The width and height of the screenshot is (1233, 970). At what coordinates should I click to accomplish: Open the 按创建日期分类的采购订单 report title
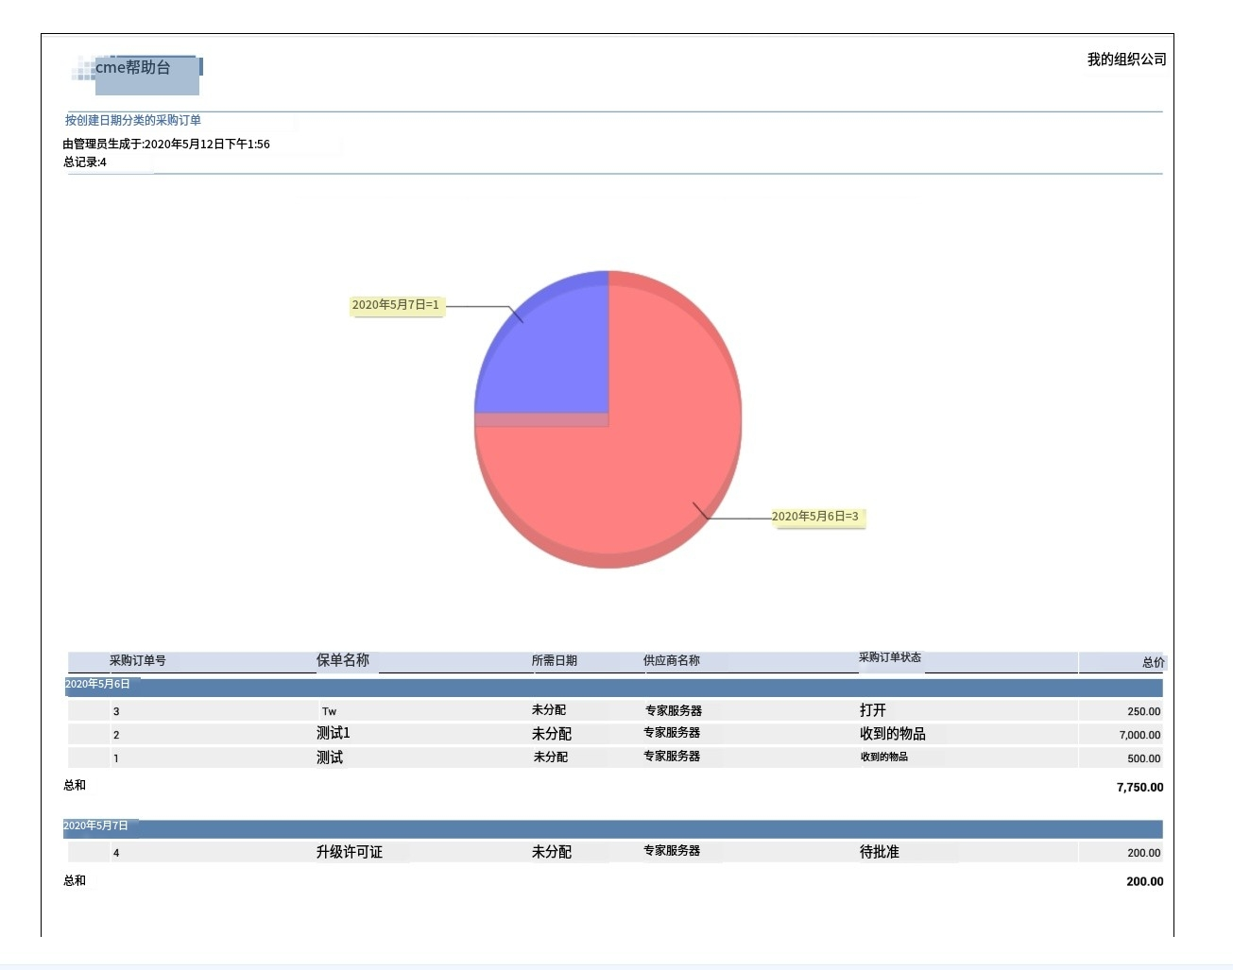pos(132,120)
